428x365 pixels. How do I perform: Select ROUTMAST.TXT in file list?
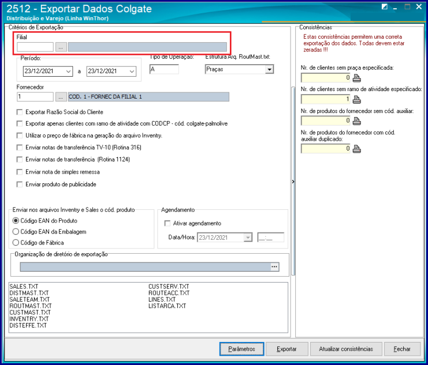[x=31, y=306]
